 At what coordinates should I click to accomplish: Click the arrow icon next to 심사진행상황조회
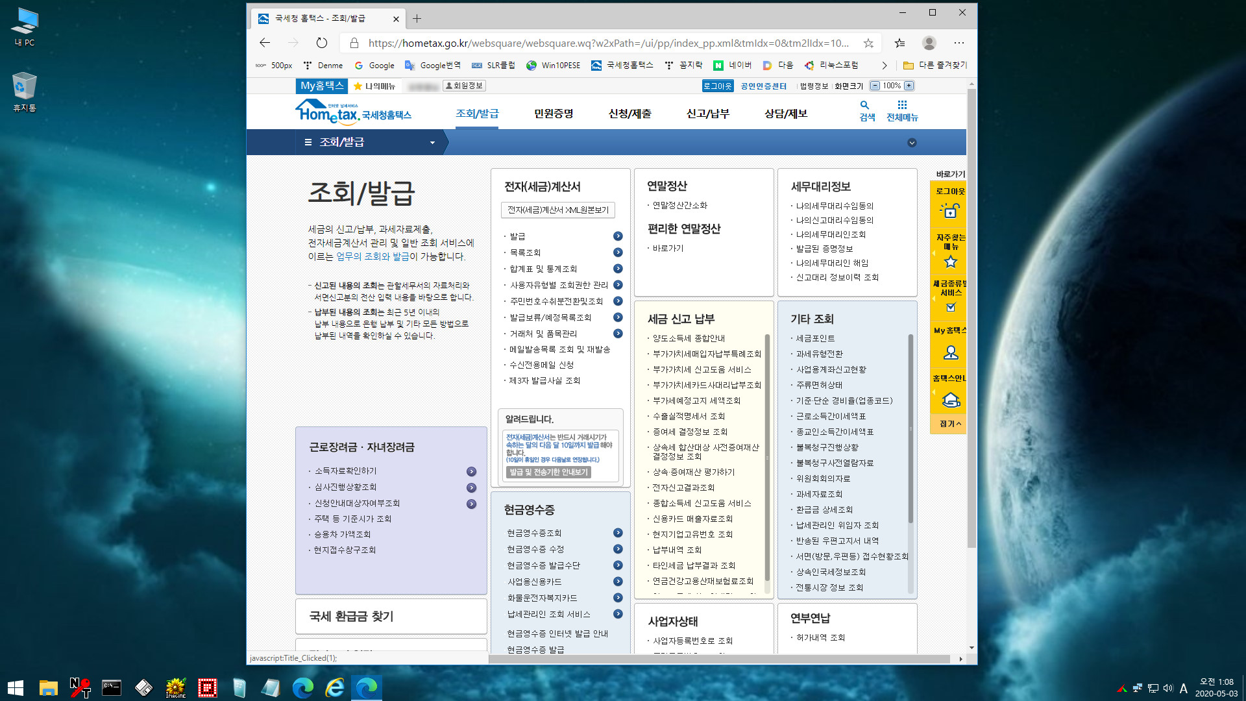click(472, 488)
